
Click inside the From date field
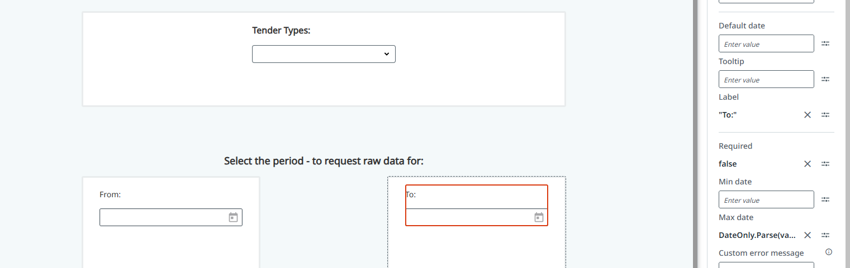[162, 217]
